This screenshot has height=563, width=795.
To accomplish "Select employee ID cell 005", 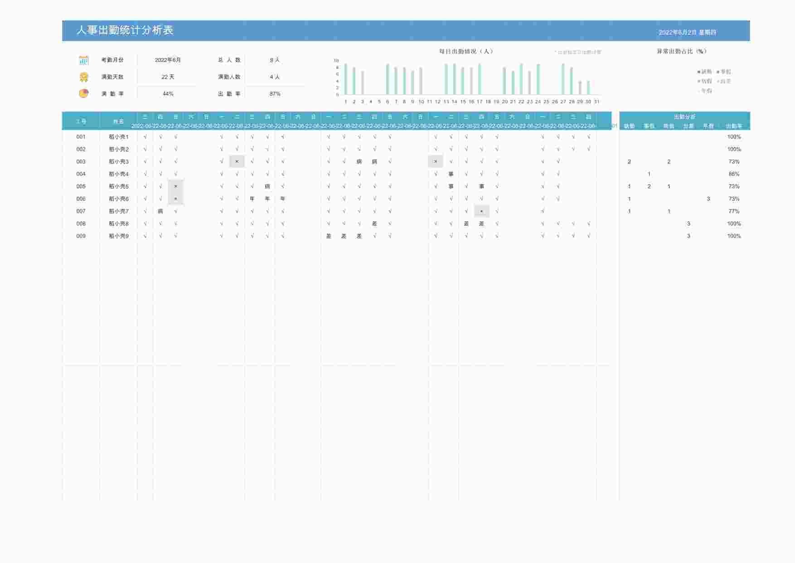I will (x=81, y=186).
